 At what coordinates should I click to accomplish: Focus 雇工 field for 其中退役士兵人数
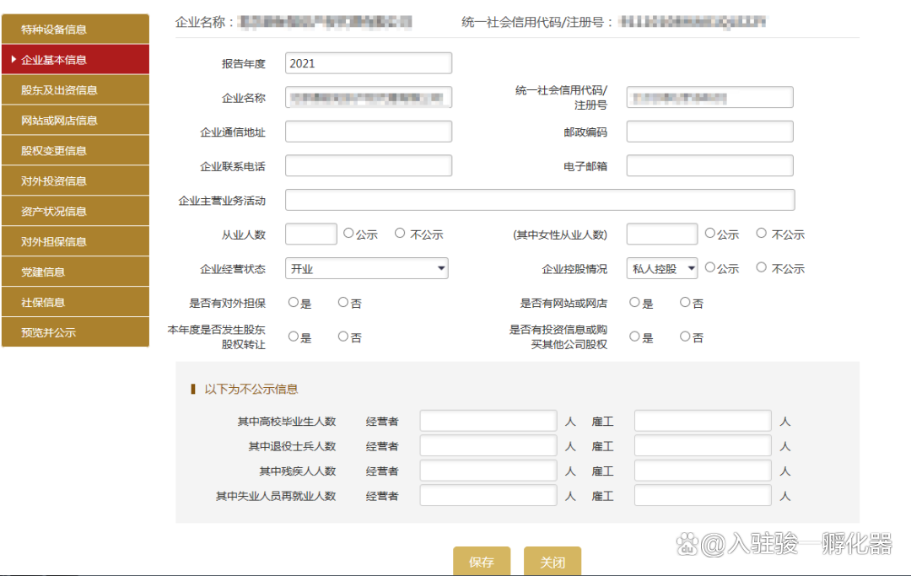pyautogui.click(x=703, y=446)
